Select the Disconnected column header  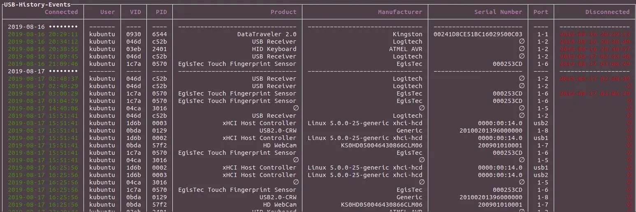point(608,12)
